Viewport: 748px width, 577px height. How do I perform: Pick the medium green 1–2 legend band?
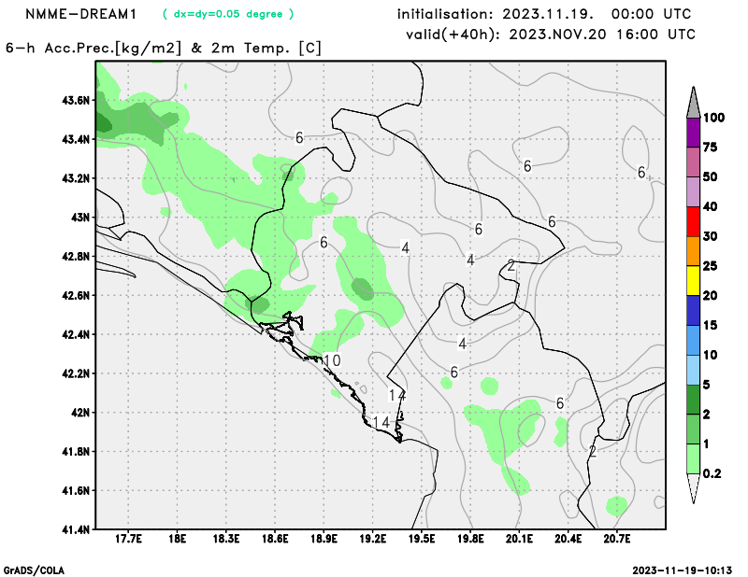[693, 429]
